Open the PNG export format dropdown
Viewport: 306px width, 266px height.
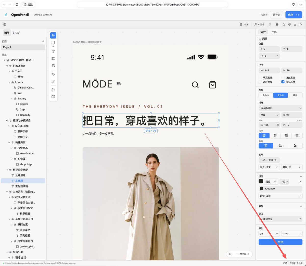[x=292, y=234]
